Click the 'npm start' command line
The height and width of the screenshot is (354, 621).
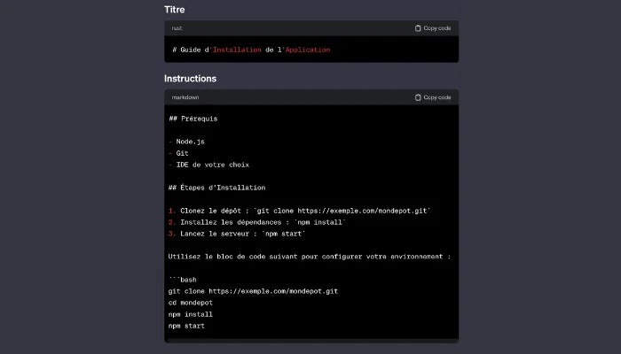[186, 326]
